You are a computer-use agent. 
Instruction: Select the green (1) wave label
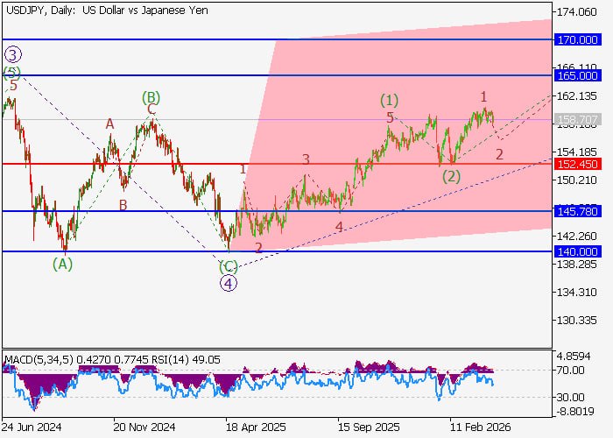click(389, 99)
